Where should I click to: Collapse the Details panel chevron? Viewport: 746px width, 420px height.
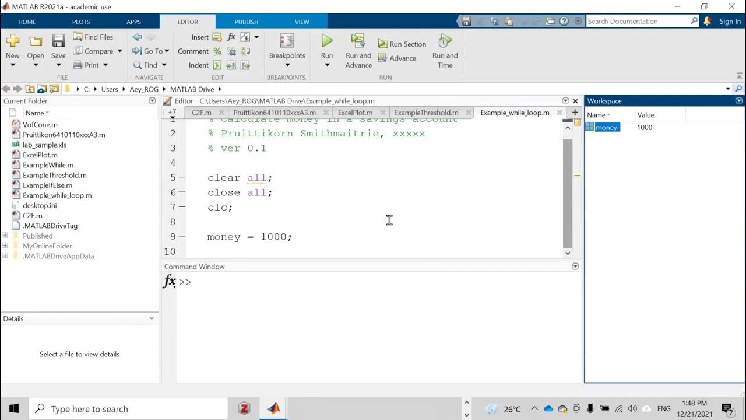coord(152,318)
